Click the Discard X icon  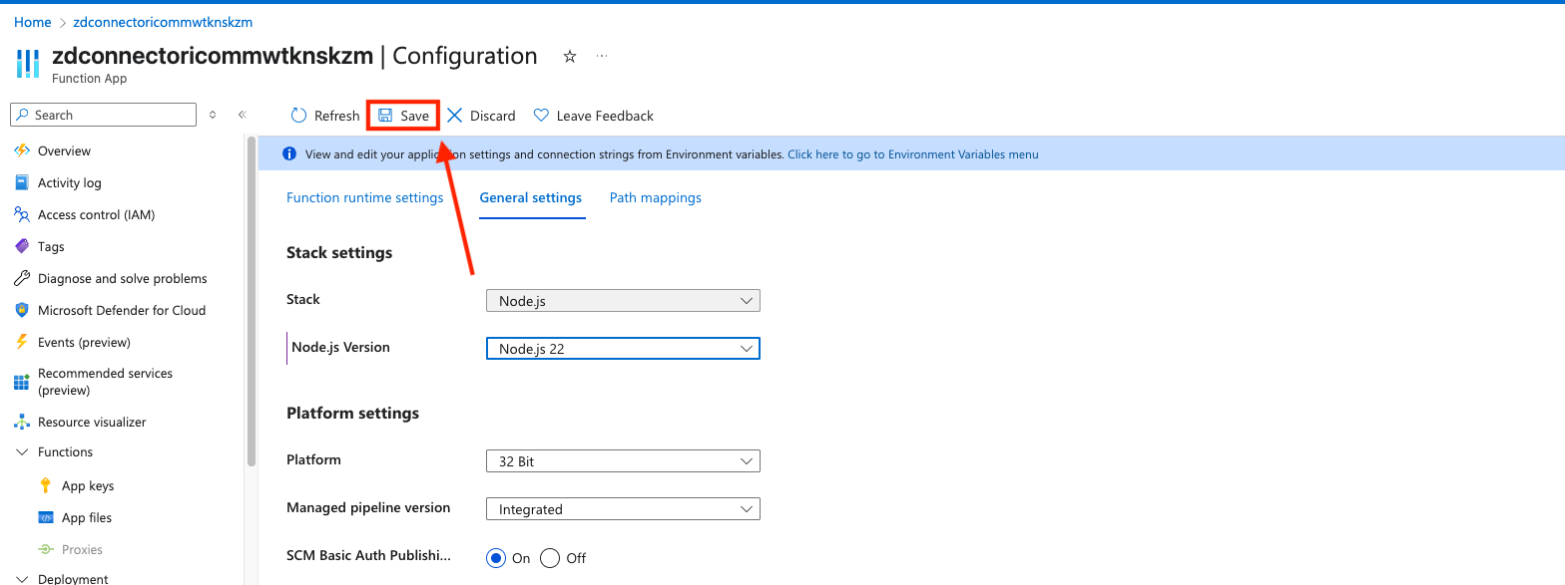coord(454,116)
